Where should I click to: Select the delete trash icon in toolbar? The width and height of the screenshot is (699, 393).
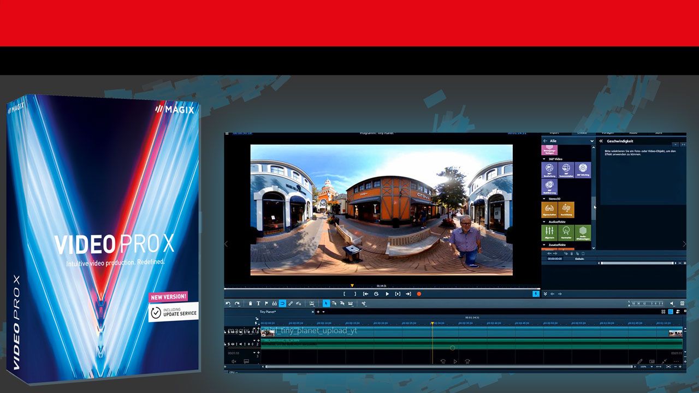pyautogui.click(x=250, y=303)
